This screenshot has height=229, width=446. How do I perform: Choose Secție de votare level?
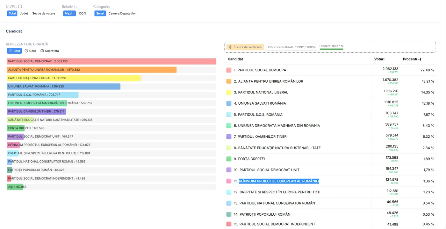pyautogui.click(x=44, y=13)
